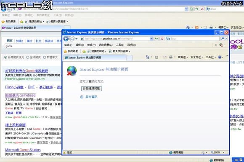Click add-to-favorites star in front window
The width and height of the screenshot is (244, 162).
pyautogui.click(x=84, y=51)
